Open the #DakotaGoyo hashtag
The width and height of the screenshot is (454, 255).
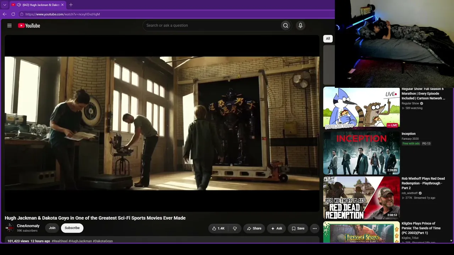pos(103,241)
